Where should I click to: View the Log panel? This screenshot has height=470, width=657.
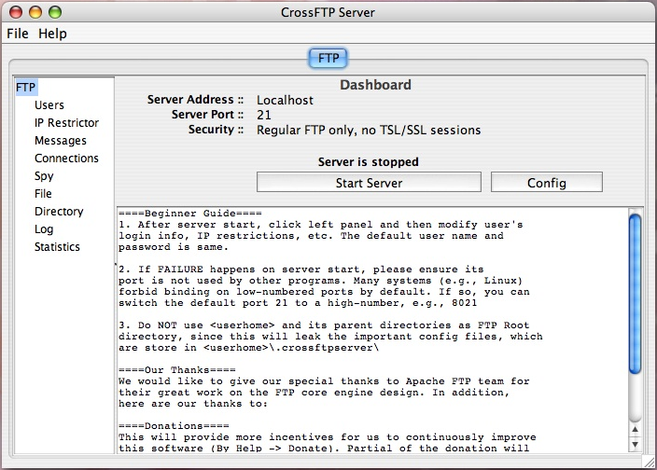tap(44, 229)
